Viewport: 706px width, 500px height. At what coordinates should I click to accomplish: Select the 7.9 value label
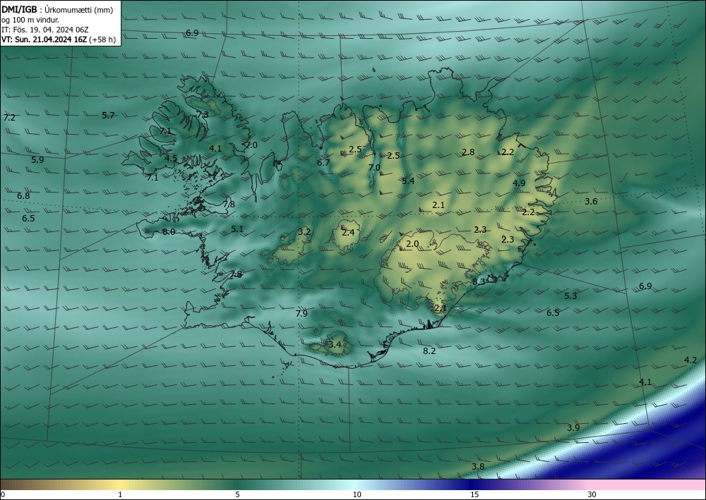coord(301,313)
